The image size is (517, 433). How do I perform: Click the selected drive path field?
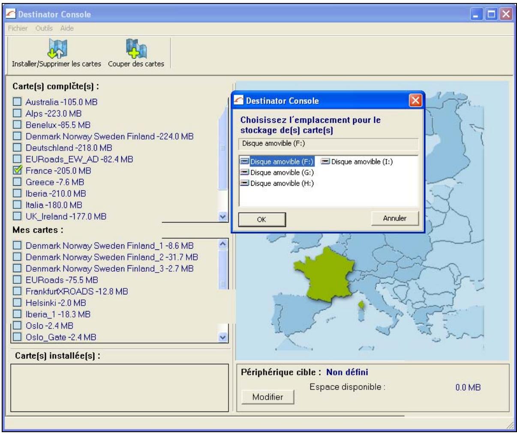(x=328, y=144)
